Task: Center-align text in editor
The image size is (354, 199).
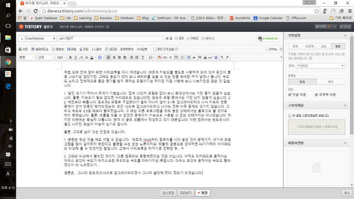Action: 114,58
